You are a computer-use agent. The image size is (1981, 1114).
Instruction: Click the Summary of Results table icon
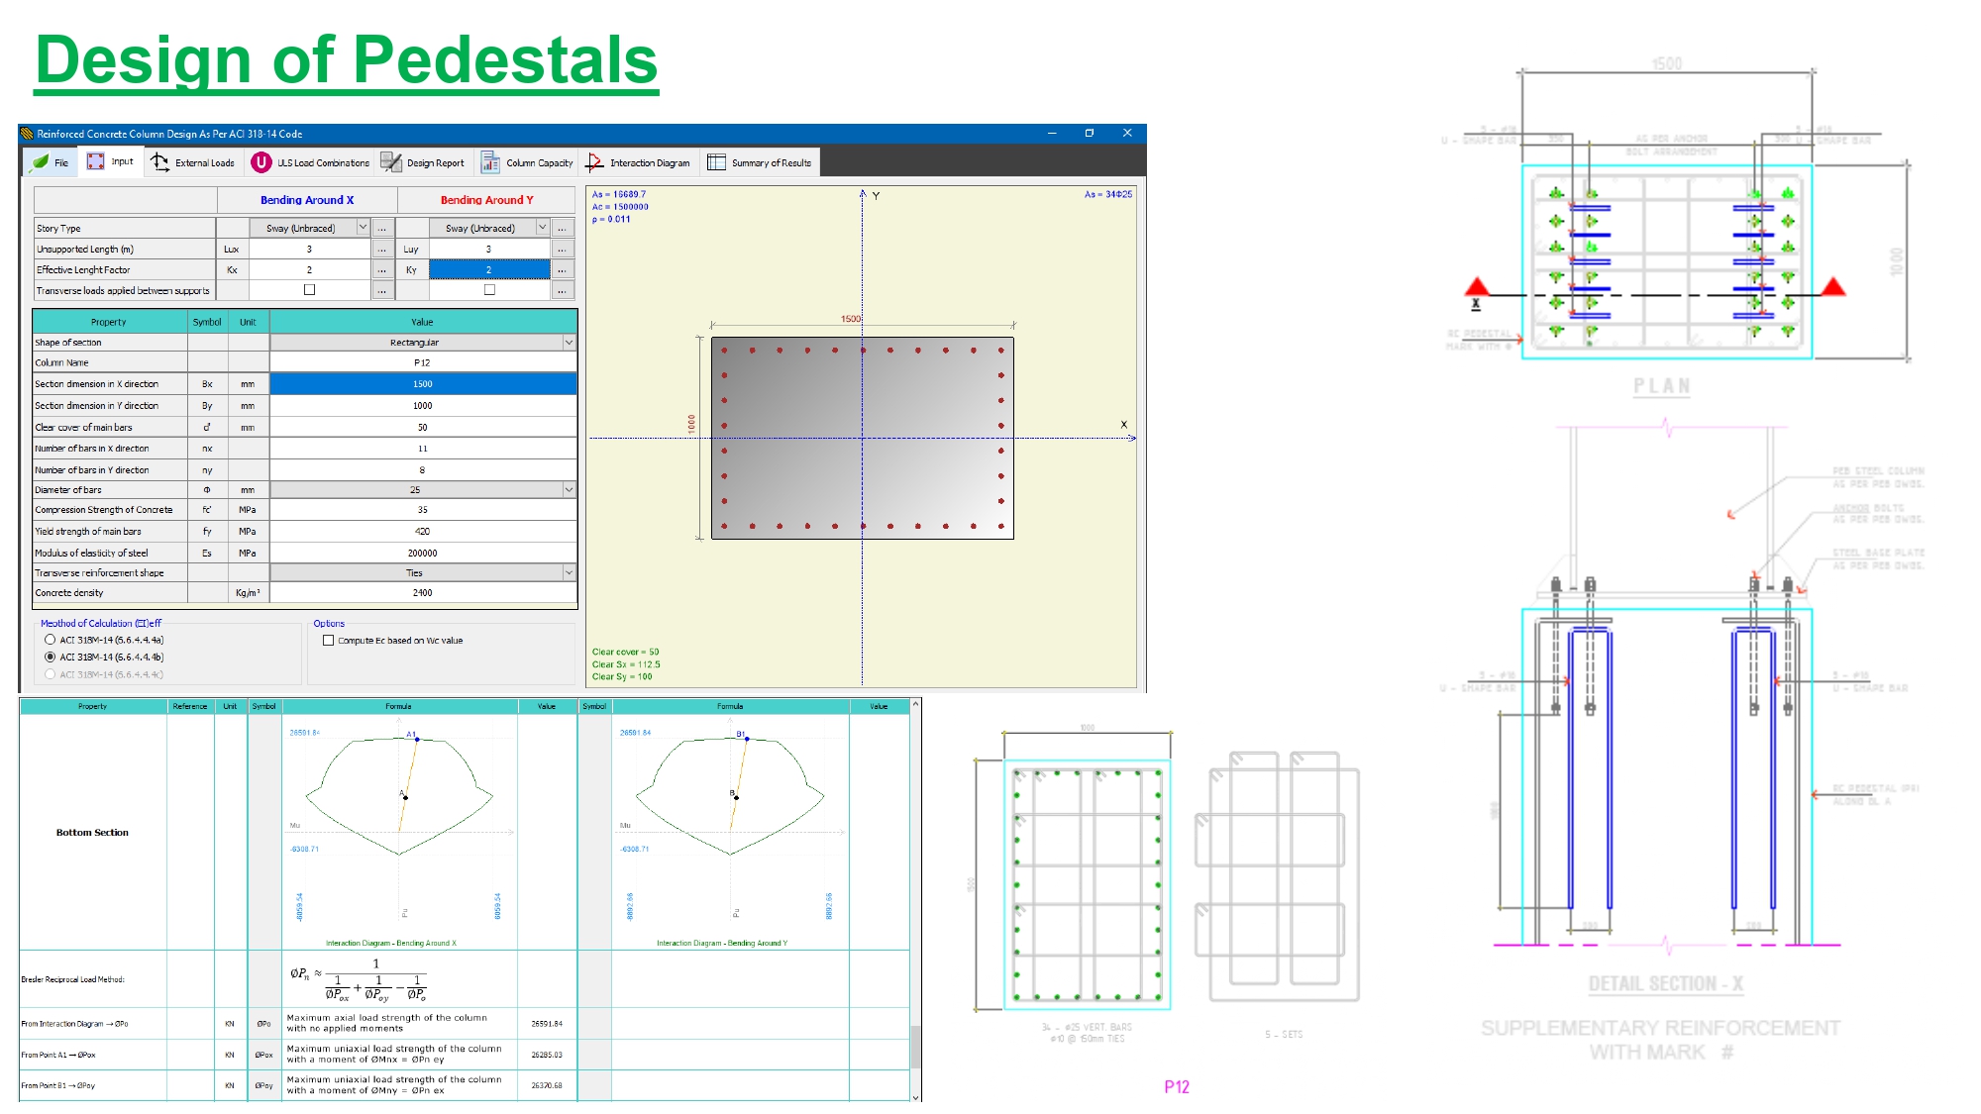pyautogui.click(x=716, y=162)
